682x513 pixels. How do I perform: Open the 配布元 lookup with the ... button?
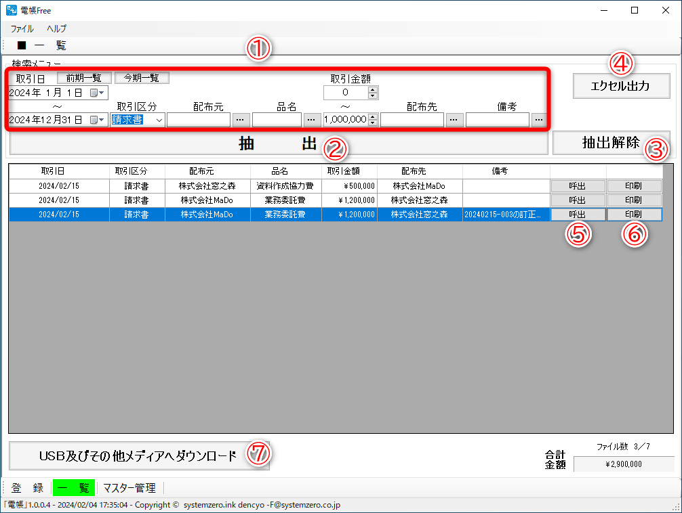click(x=241, y=120)
